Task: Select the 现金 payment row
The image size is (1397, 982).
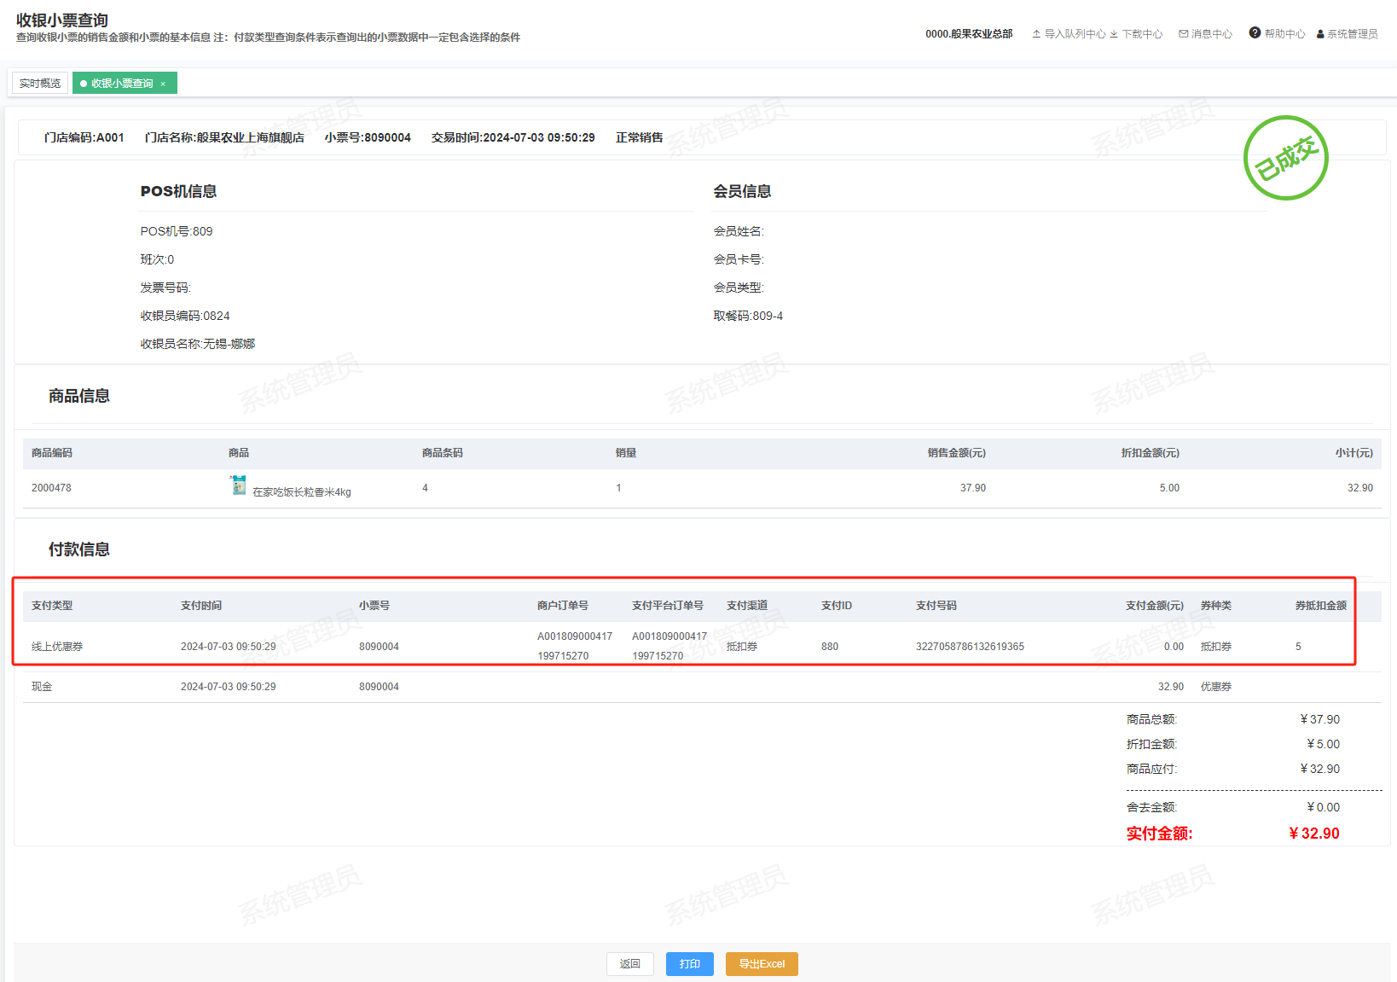Action: (42, 687)
